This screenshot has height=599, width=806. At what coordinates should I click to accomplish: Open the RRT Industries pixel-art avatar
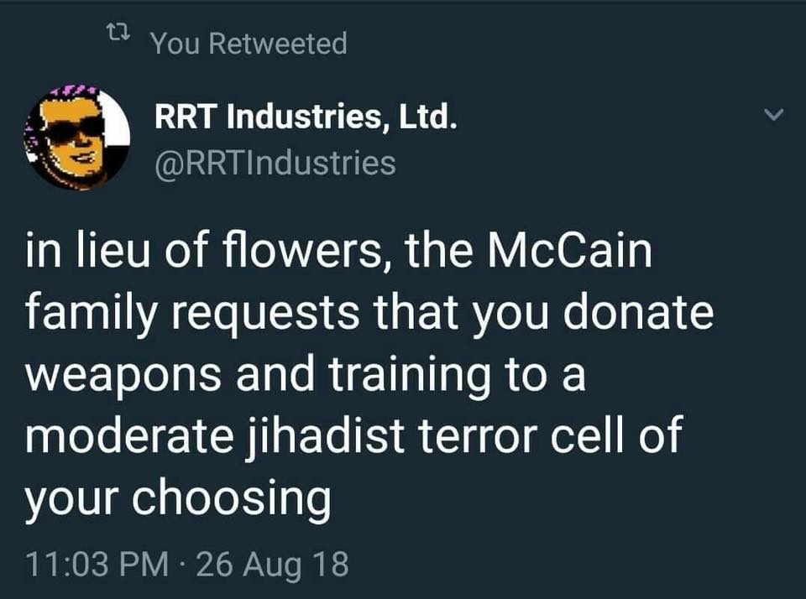point(77,138)
